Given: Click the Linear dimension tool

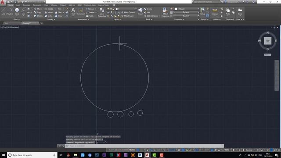Looking at the screenshot, I should pyautogui.click(x=90, y=9).
